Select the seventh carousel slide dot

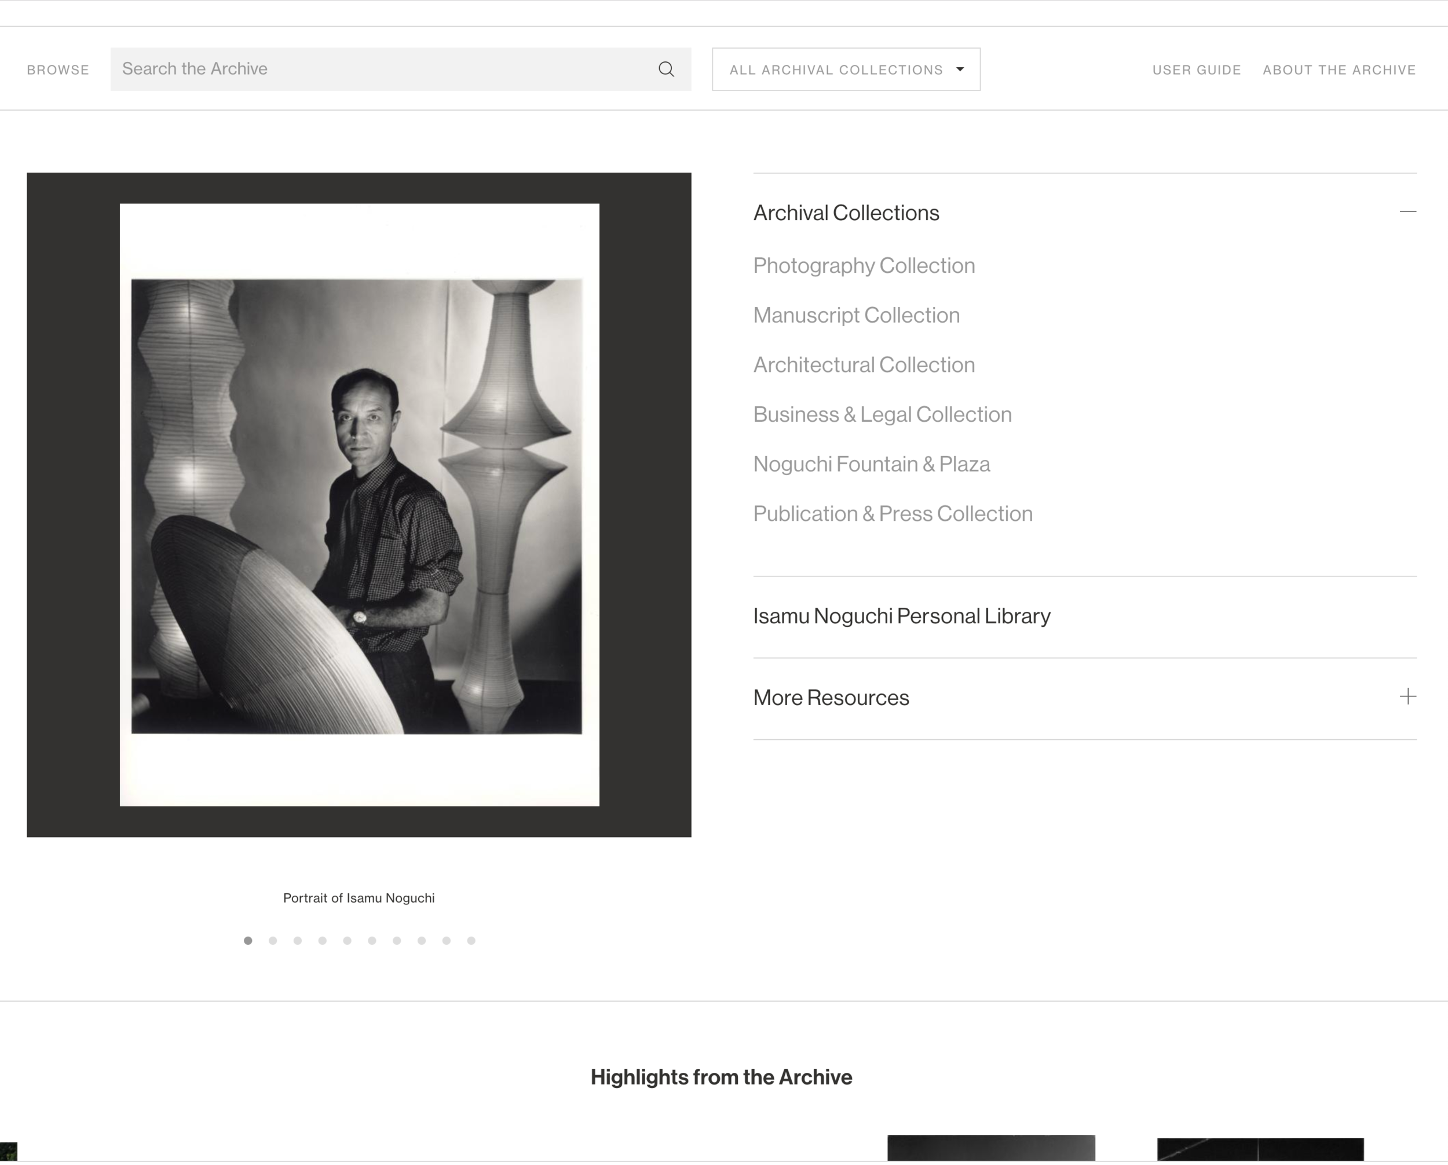397,941
